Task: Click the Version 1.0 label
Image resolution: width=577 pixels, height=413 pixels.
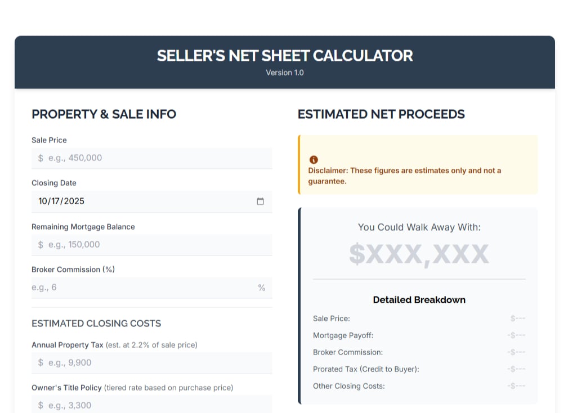Action: 285,72
